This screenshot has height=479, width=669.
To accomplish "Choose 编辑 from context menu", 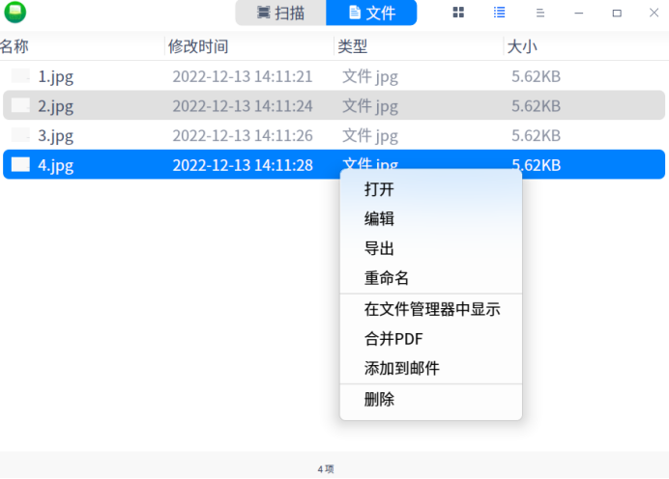I will click(x=431, y=218).
